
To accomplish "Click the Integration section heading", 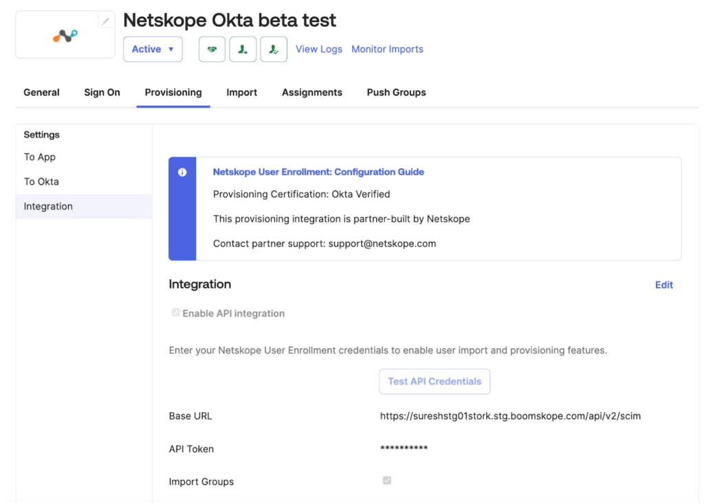I will (x=200, y=285).
